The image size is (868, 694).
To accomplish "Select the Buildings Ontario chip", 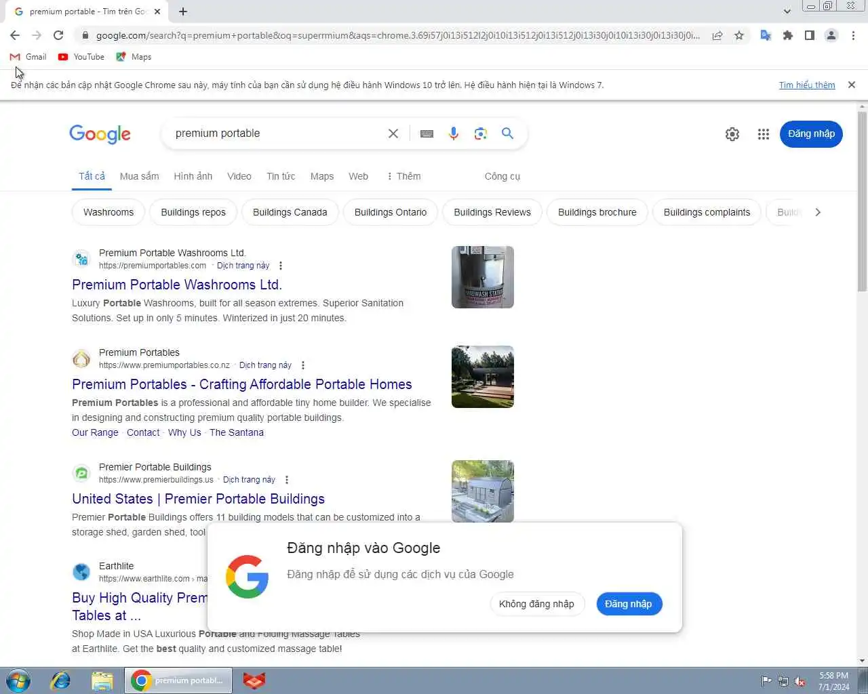I will pos(391,212).
